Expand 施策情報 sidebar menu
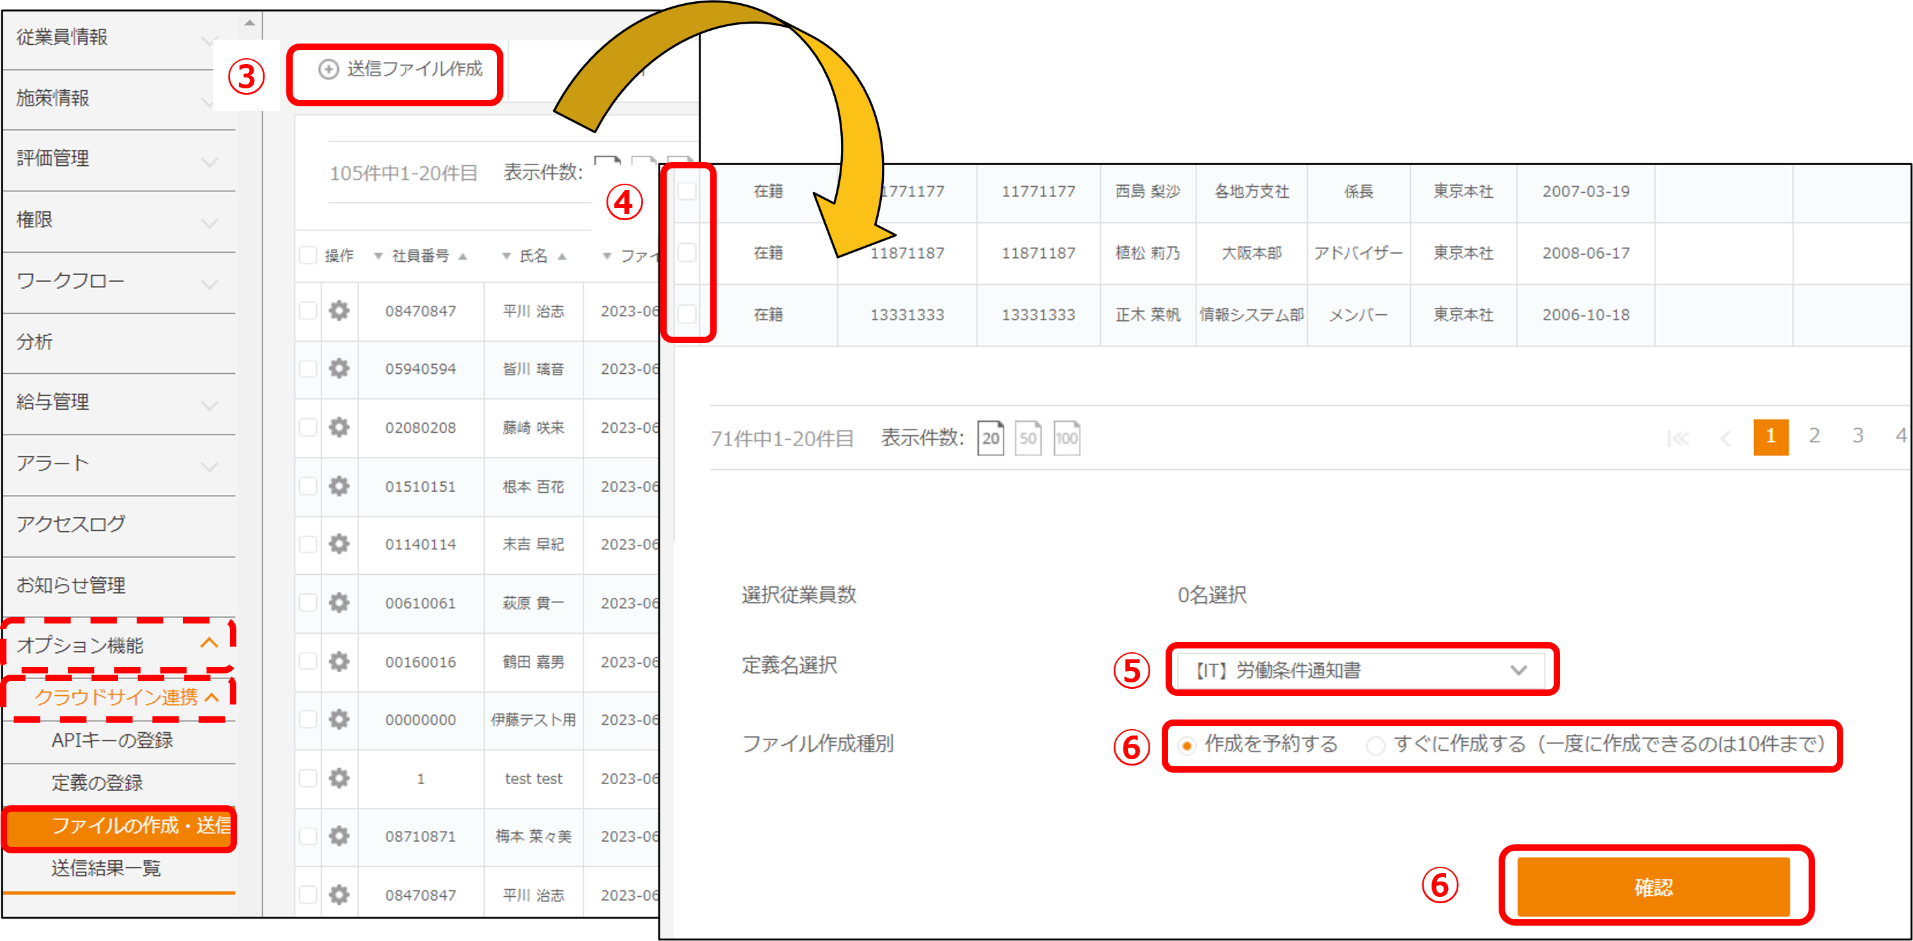Image resolution: width=1913 pixels, height=941 pixels. [x=119, y=99]
